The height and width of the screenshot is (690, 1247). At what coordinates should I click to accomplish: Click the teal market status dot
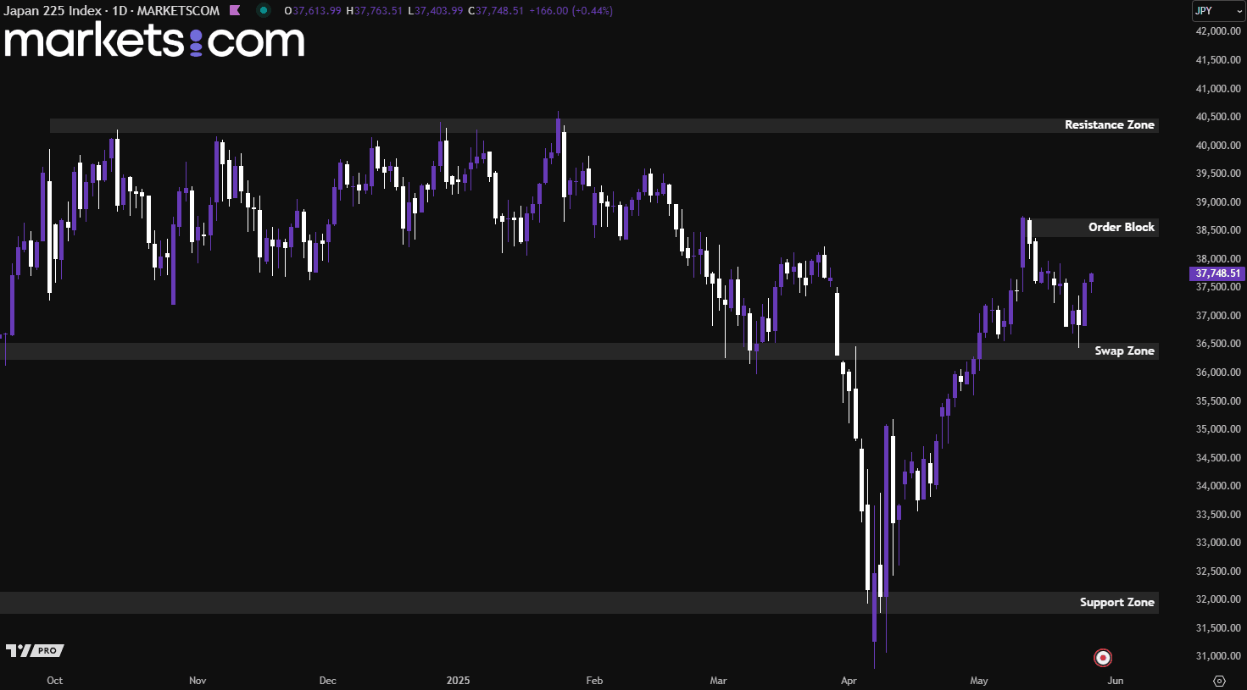pos(264,11)
